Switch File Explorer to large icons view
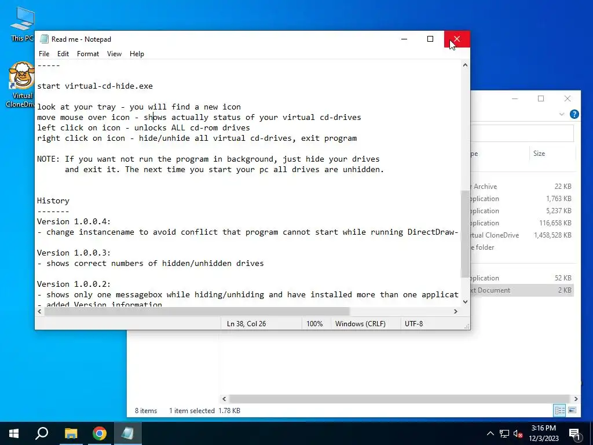 572,411
